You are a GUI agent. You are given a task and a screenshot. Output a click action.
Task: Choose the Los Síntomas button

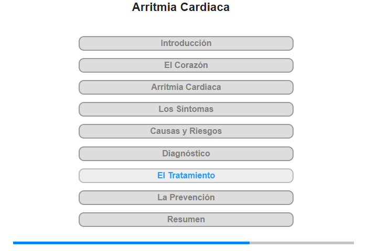[186, 109]
